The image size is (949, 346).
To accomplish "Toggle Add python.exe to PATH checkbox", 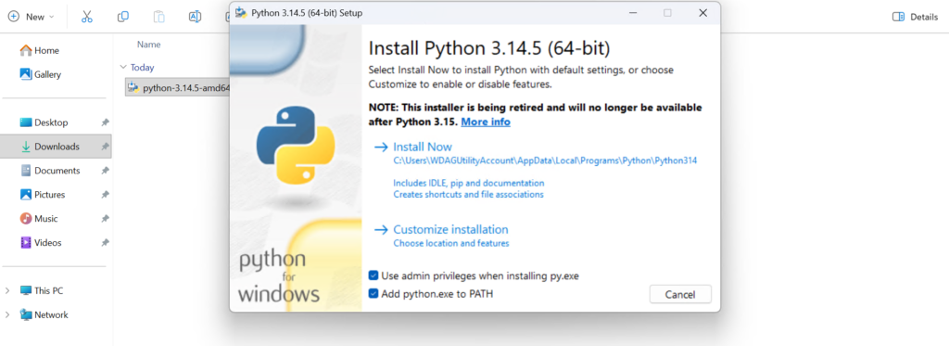I will 374,294.
